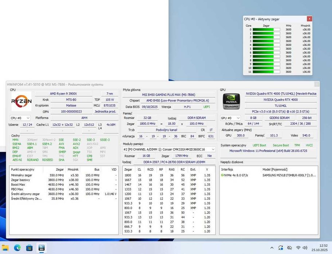Image resolution: width=332 pixels, height=254 pixels.
Task: Select the Minimalny zegar row
Action: click(64, 175)
